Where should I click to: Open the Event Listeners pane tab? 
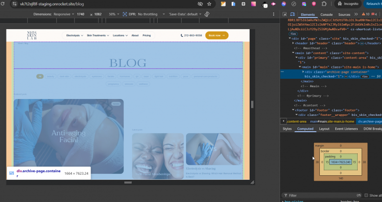346,129
